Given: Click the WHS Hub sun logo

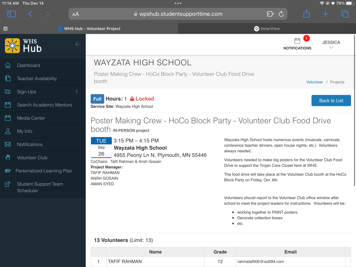Looking at the screenshot, I should coord(13,46).
